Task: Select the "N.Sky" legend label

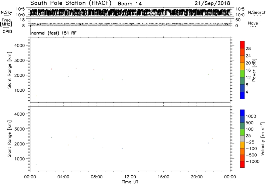Action: 6,12
